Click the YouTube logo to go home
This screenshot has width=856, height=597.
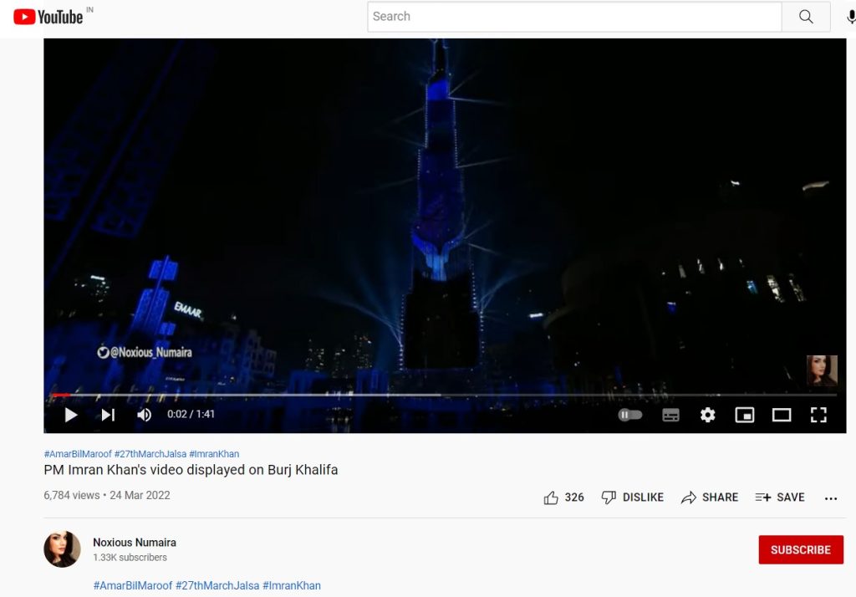(48, 17)
